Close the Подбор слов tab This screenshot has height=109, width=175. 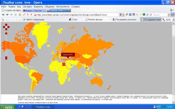click(69, 10)
